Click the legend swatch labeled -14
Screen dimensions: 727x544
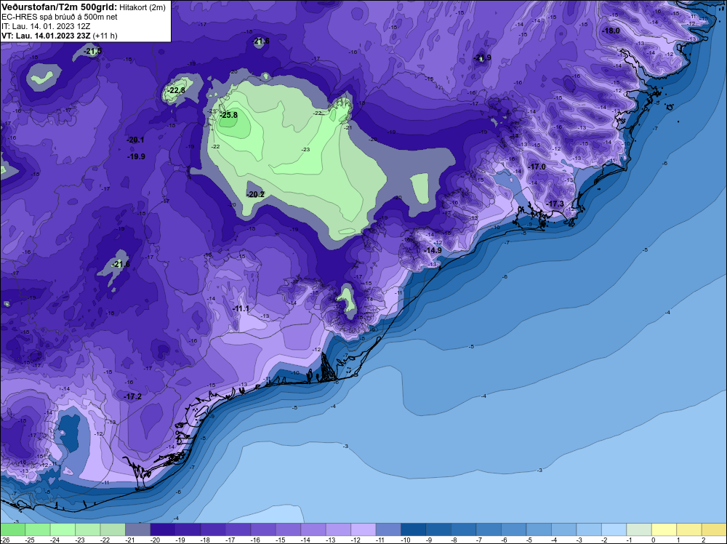(x=313, y=529)
